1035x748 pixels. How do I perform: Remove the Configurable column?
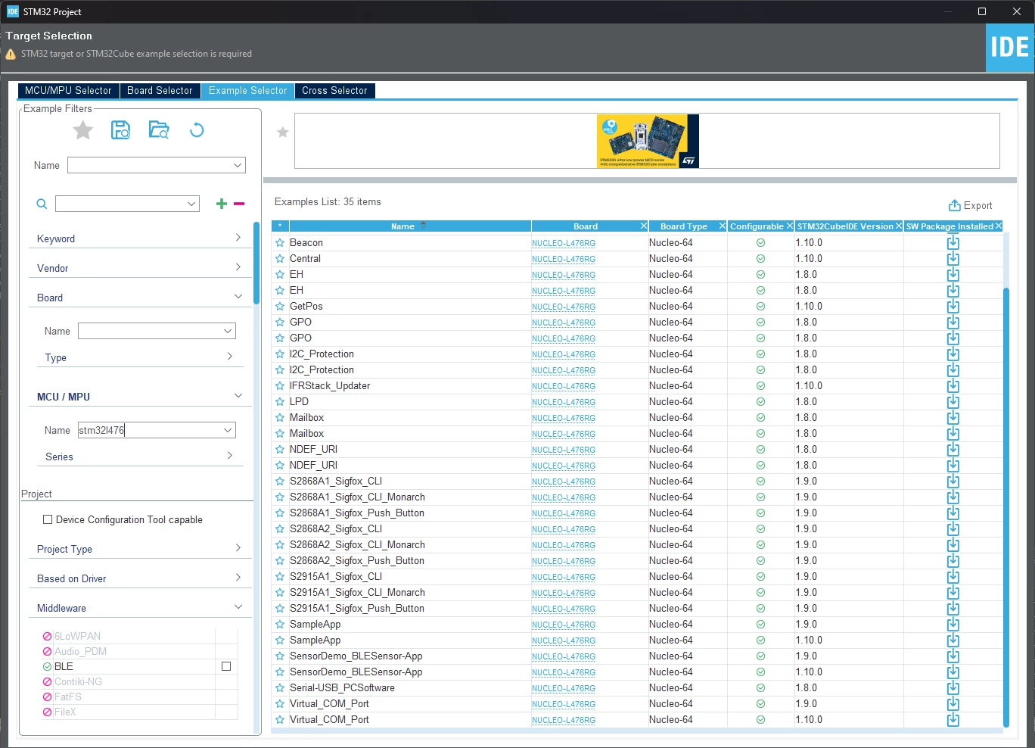point(790,226)
